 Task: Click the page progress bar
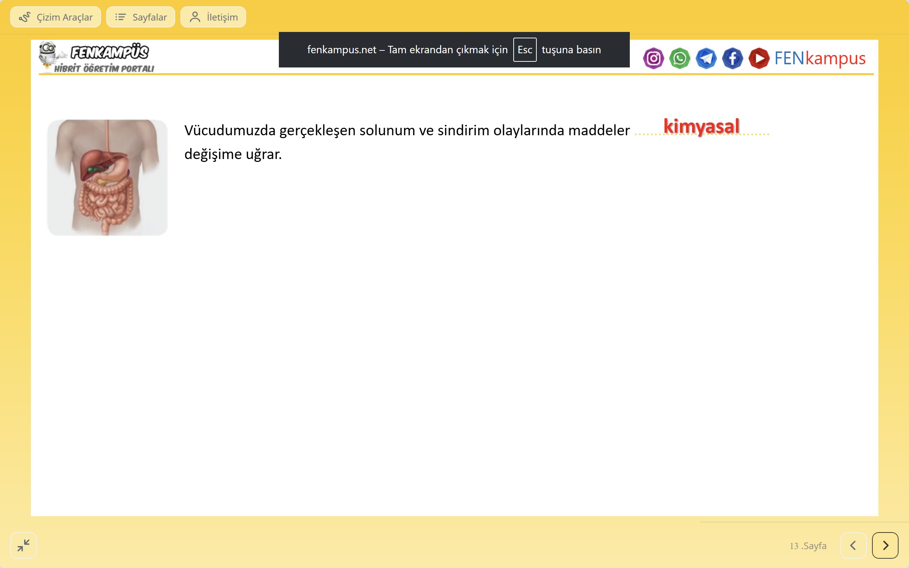[x=804, y=522]
